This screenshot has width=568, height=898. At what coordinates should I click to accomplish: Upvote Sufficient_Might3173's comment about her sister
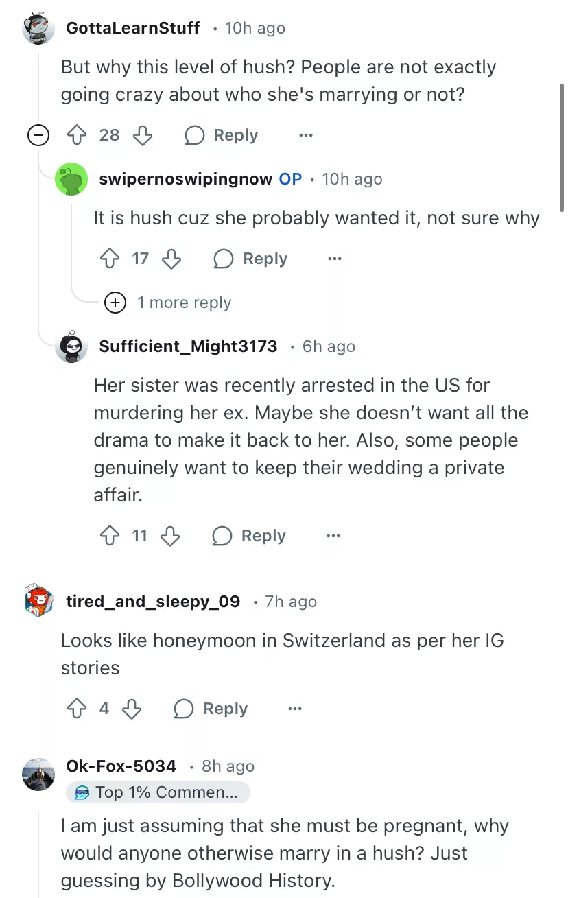pyautogui.click(x=110, y=536)
